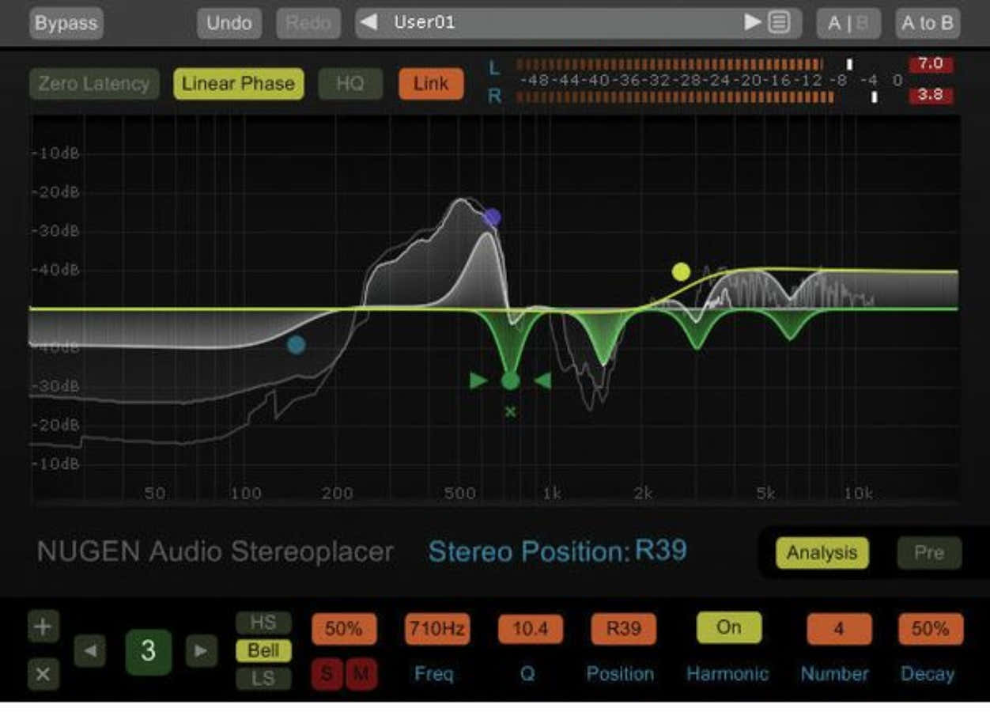
Task: Select the blue band node
Action: [297, 345]
